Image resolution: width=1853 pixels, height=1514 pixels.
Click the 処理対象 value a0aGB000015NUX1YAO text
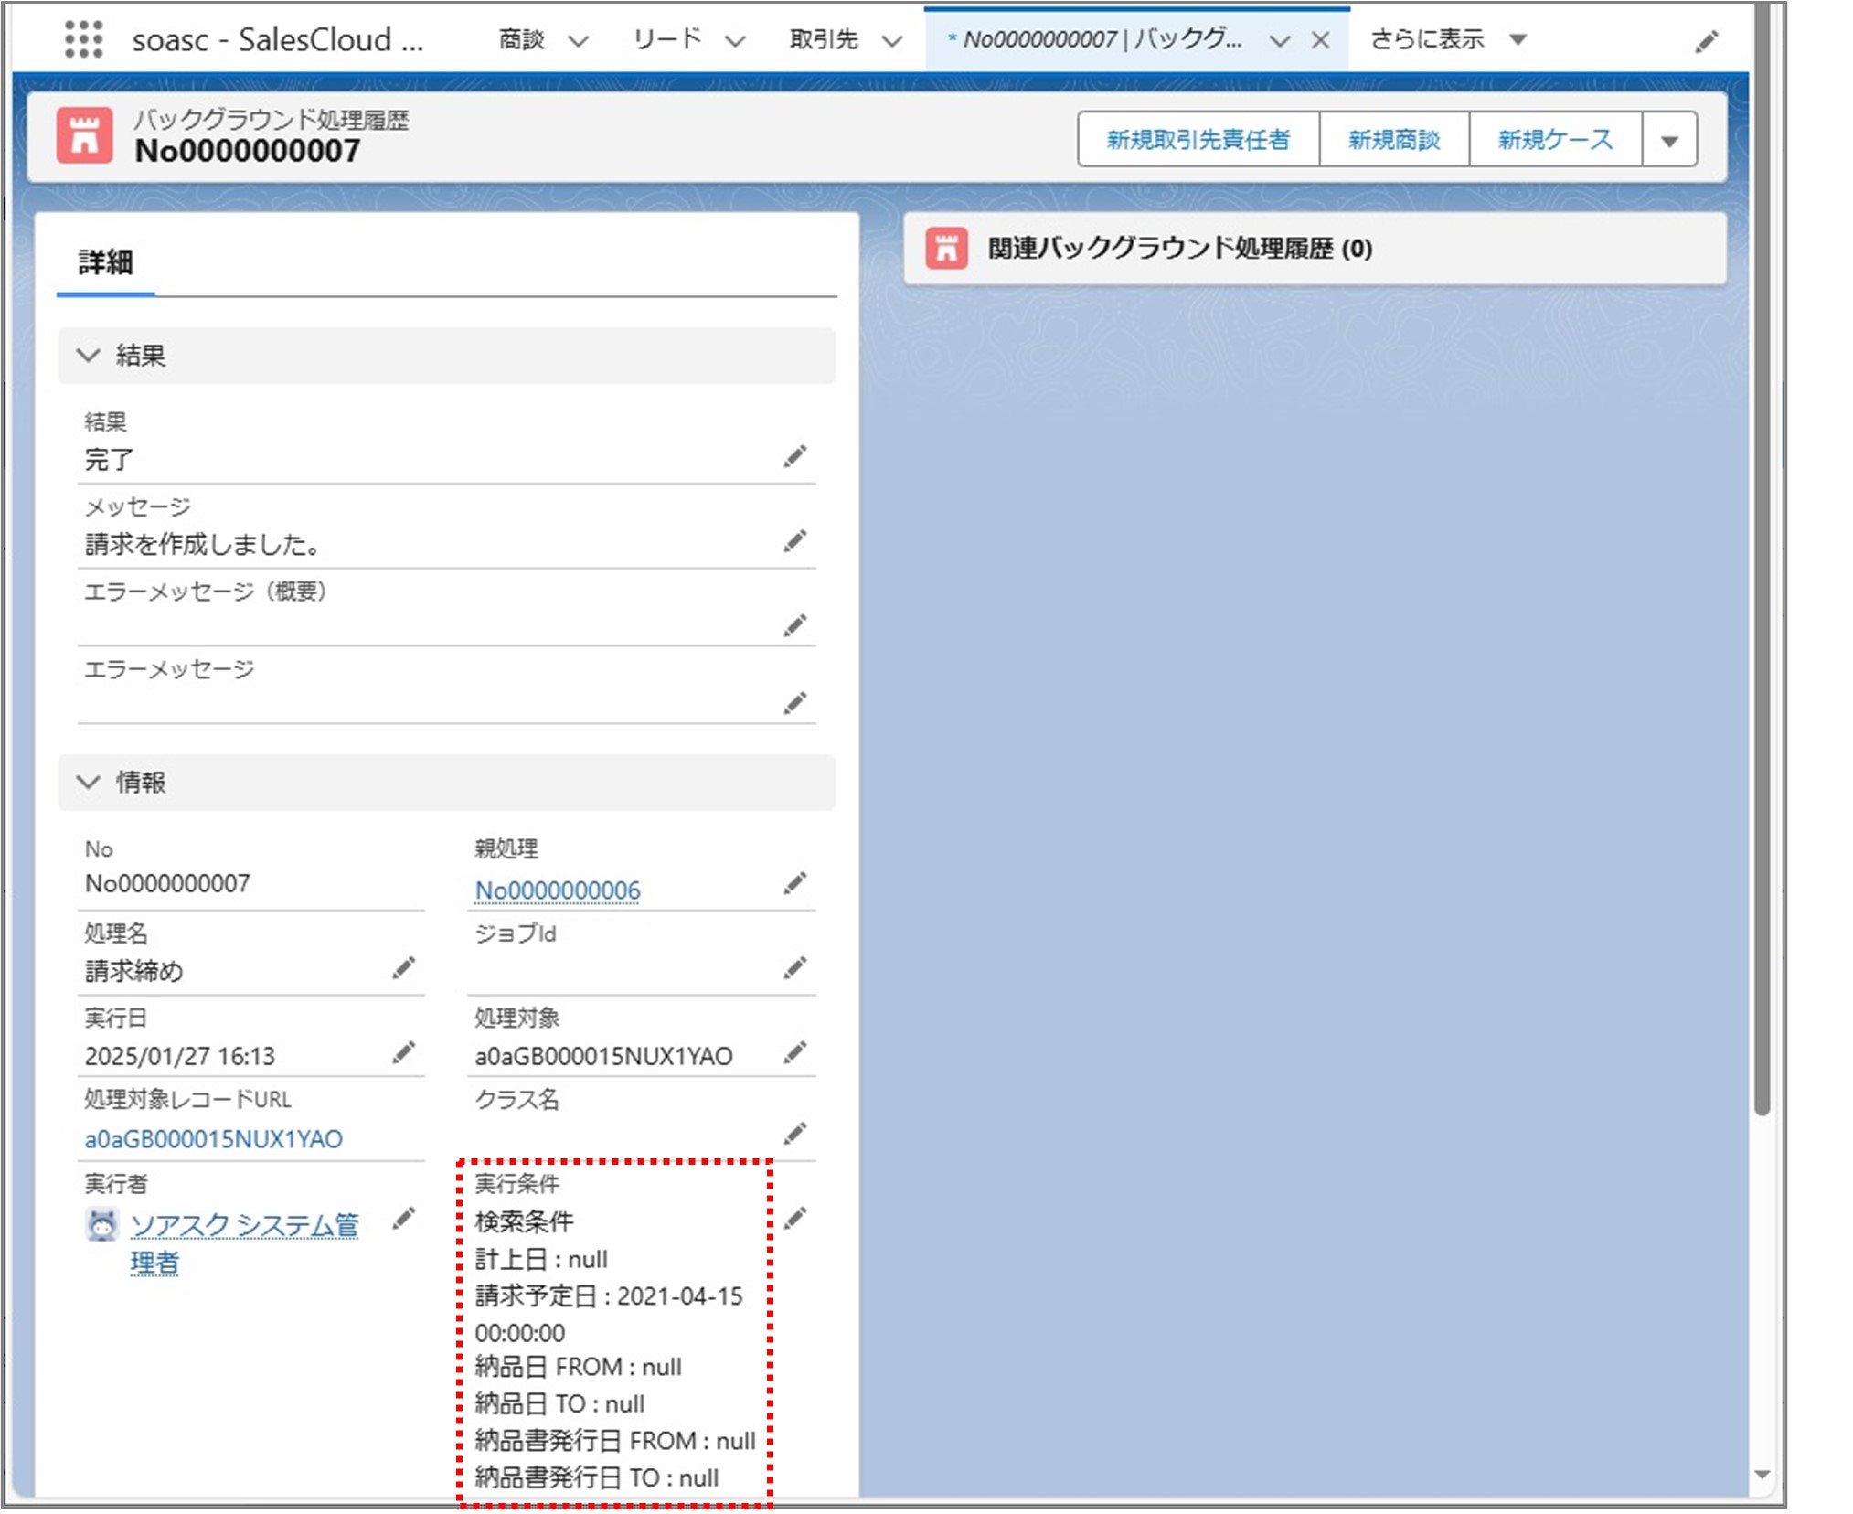pos(603,1056)
